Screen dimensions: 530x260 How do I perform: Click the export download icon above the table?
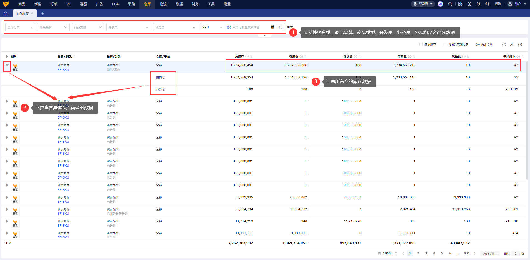[x=512, y=44]
